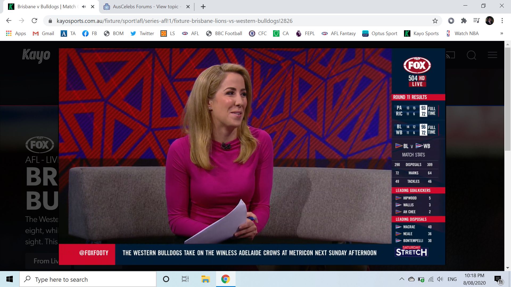
Task: Bookmark this page with star icon
Action: pos(435,21)
